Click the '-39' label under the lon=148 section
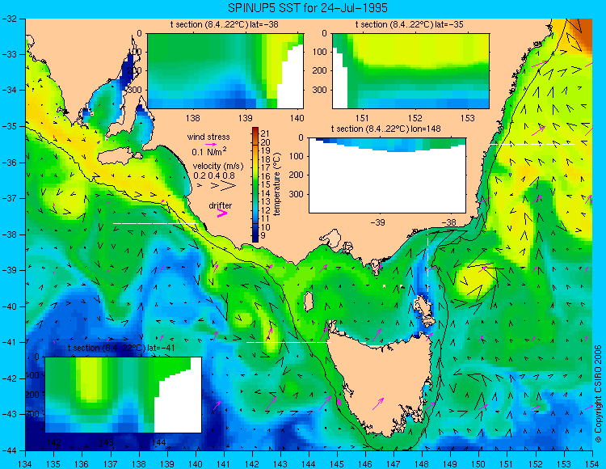 click(377, 222)
